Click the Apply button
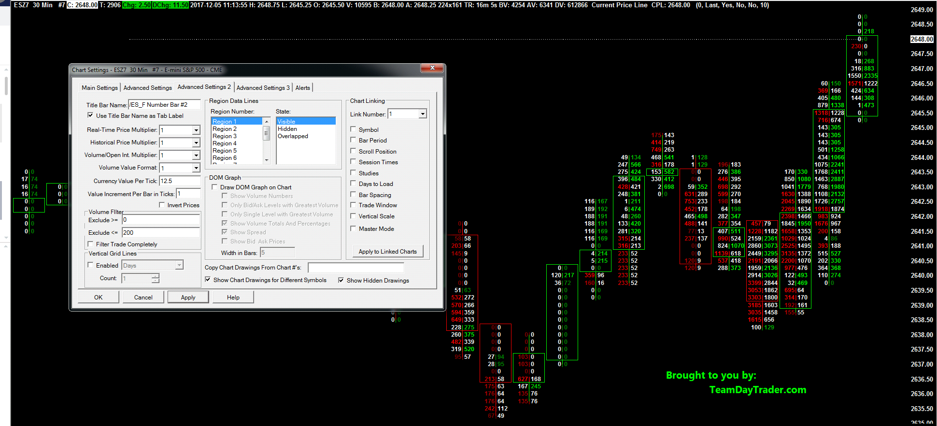The image size is (937, 426). click(188, 297)
